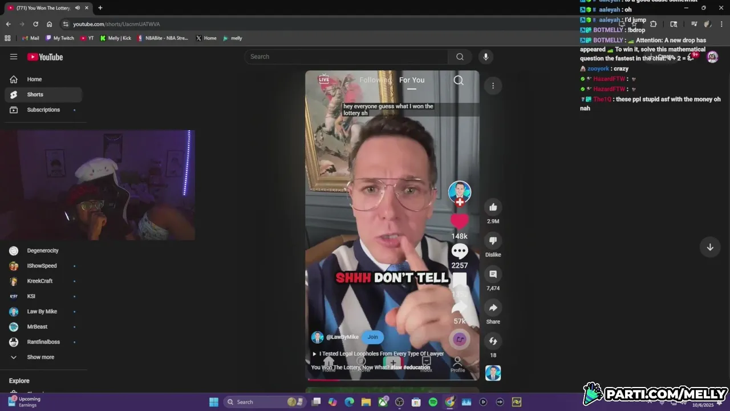Click the search magnifier button in YouTube
Screen dimensions: 730x411
(x=460, y=57)
